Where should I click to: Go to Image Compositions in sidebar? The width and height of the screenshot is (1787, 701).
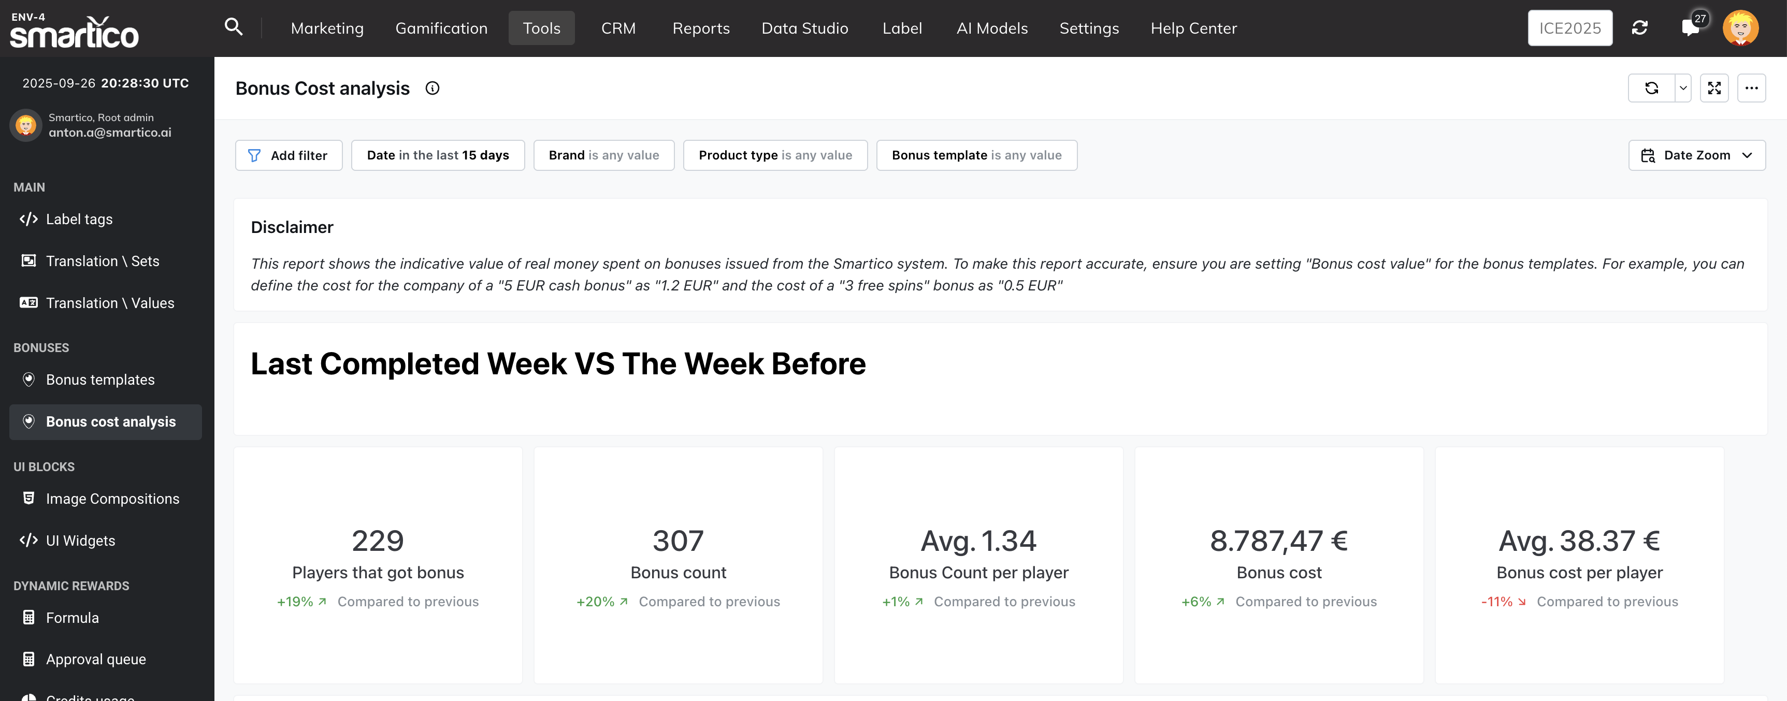click(x=112, y=499)
